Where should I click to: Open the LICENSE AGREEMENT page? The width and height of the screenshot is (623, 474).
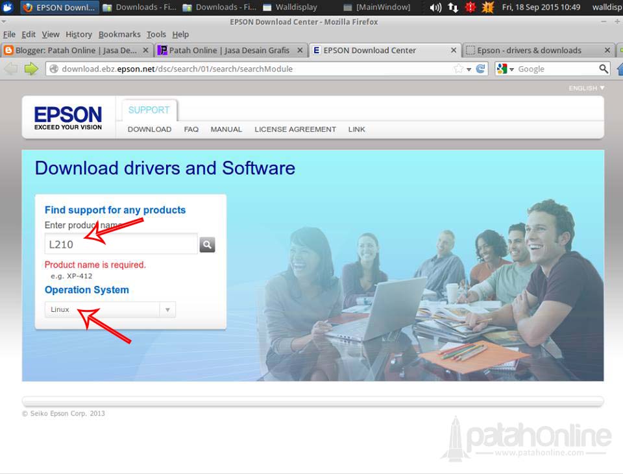pyautogui.click(x=295, y=129)
